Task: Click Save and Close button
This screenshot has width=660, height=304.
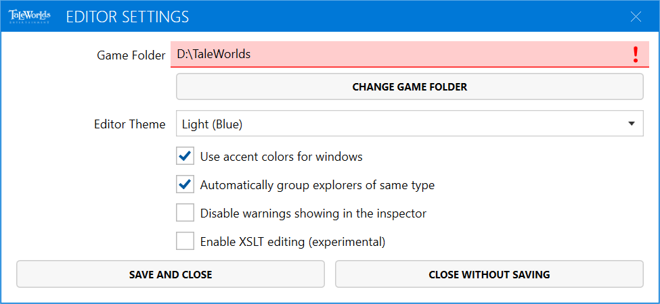Action: 171,274
